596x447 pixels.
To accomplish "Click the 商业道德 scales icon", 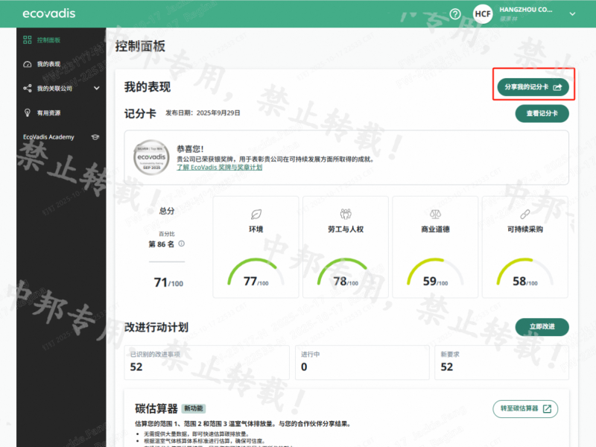I will coord(435,214).
